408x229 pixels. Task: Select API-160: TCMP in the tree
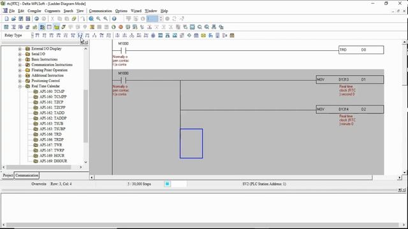pyautogui.click(x=52, y=92)
